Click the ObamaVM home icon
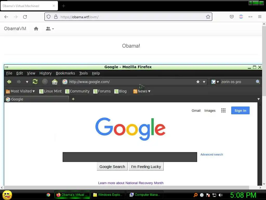The height and width of the screenshot is (200, 266). [x=36, y=29]
